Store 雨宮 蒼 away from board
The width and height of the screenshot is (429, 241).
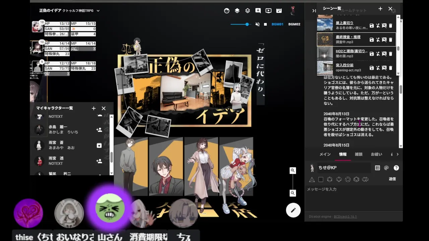coord(99,145)
